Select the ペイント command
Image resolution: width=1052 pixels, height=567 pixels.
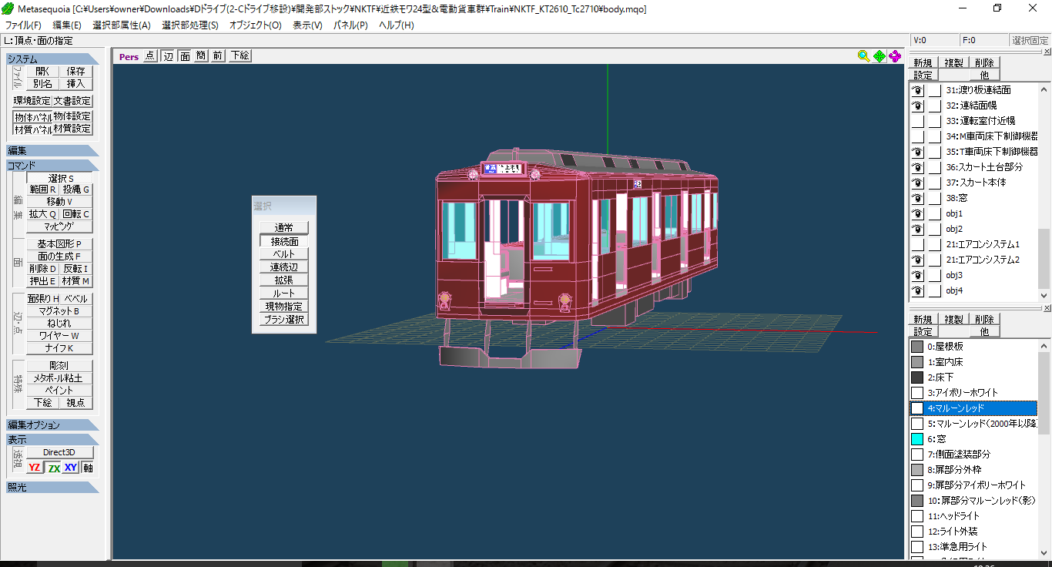tap(59, 391)
